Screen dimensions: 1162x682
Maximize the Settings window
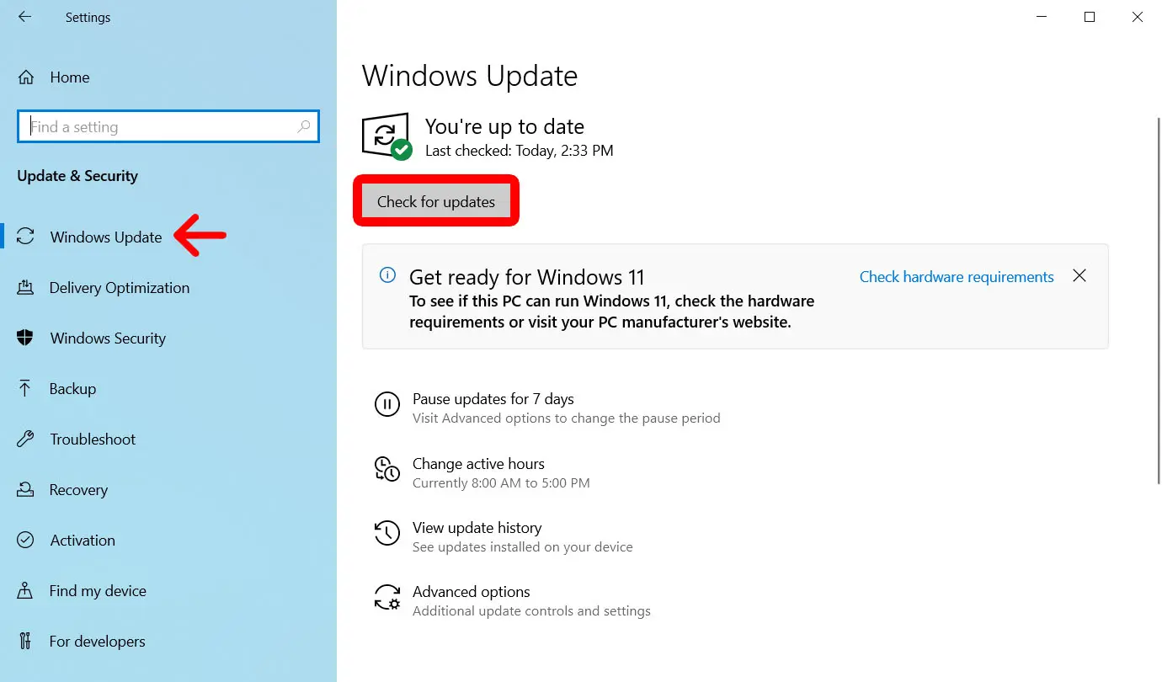(1090, 17)
